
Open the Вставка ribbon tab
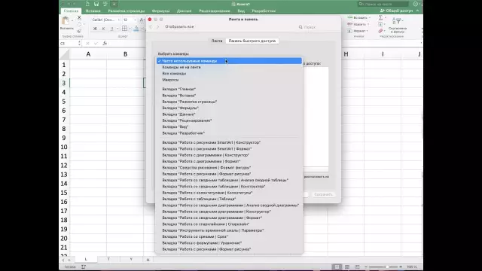[93, 11]
